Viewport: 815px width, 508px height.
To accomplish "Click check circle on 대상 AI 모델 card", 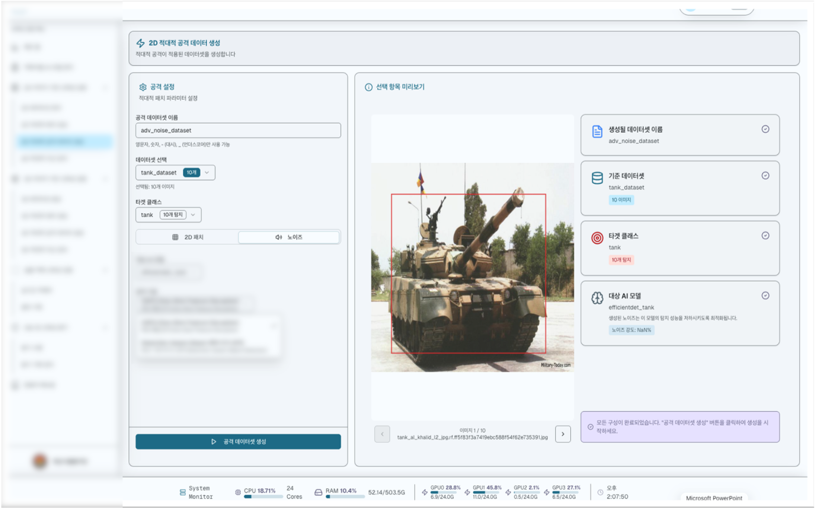I will point(765,295).
